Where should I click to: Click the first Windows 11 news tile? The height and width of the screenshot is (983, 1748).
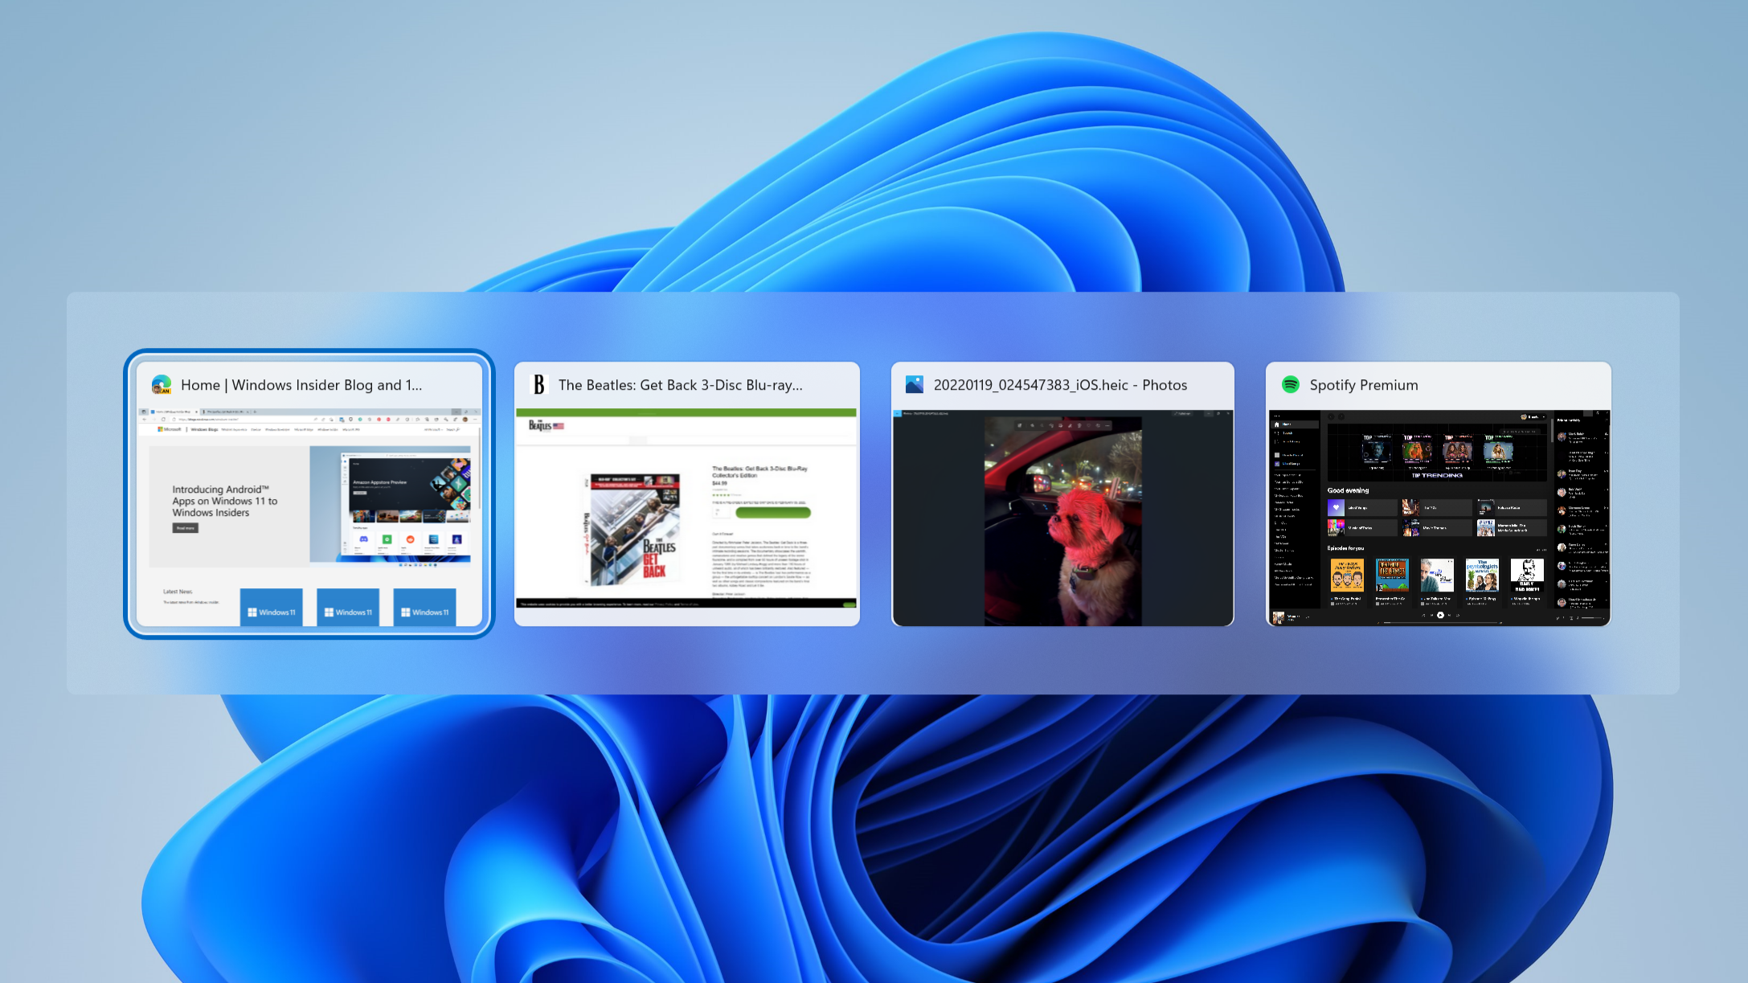(272, 607)
